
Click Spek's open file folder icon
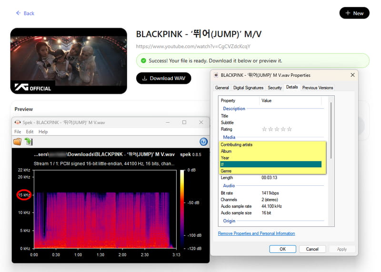pos(18,141)
